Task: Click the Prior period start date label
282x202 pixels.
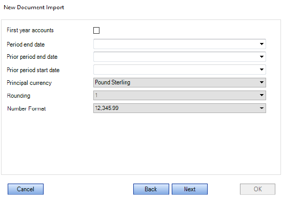Action: pos(33,70)
